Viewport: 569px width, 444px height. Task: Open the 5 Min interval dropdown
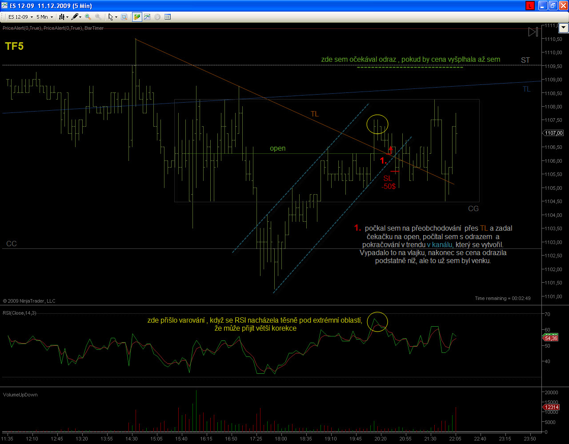(x=45, y=17)
